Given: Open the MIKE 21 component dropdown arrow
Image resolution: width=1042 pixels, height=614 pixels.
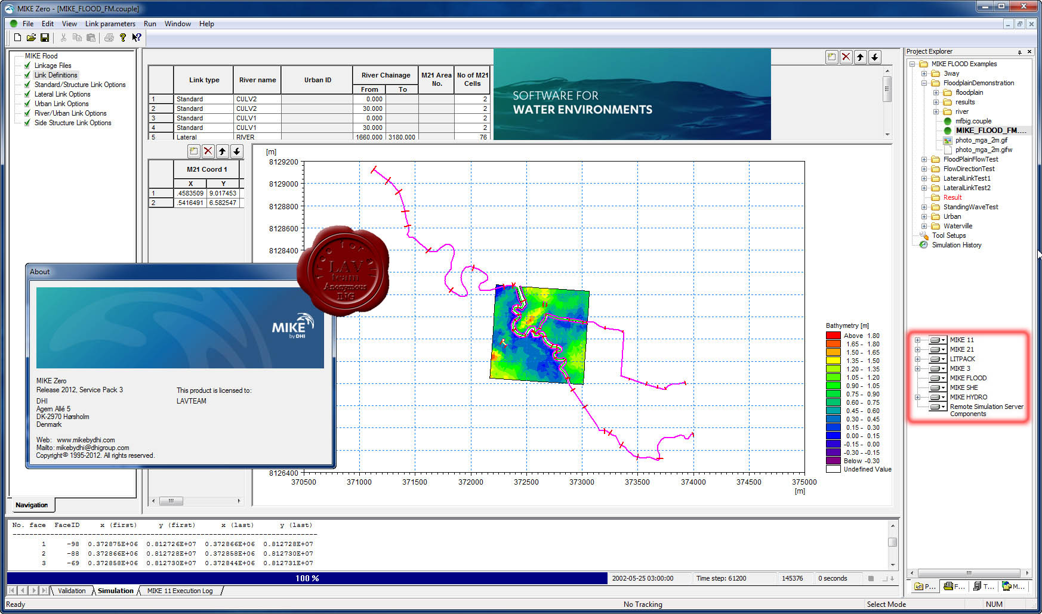Looking at the screenshot, I should coord(944,350).
